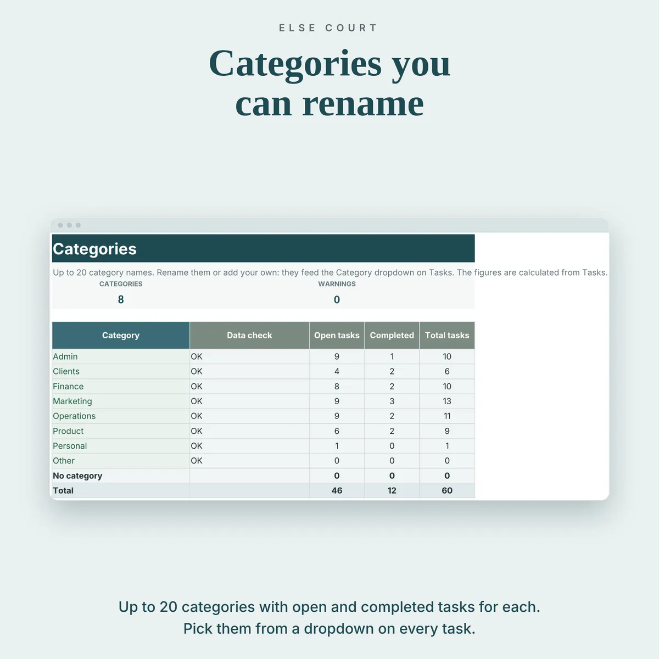Click Product's open tasks value 6
Image resolution: width=659 pixels, height=659 pixels.
[337, 431]
